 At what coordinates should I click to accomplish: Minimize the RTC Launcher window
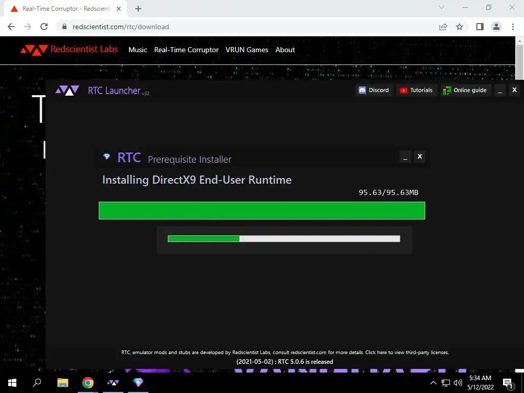point(500,90)
